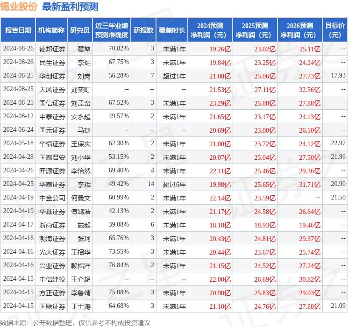Click the 目标价 column header
Screen dimensions: 348x327
335,30
